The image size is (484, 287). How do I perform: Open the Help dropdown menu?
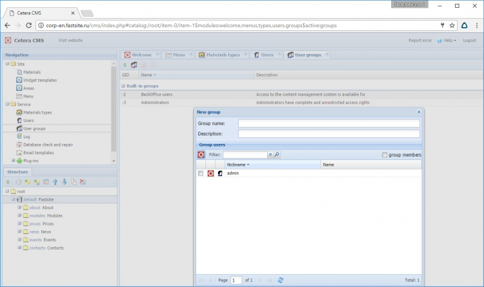coord(447,41)
